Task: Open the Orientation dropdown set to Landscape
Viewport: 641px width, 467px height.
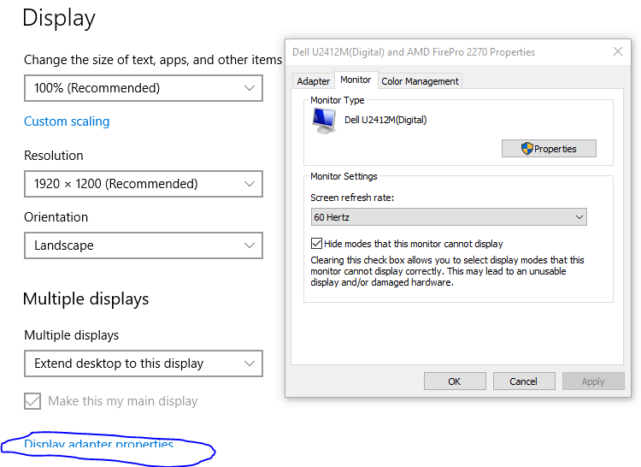Action: 143,245
